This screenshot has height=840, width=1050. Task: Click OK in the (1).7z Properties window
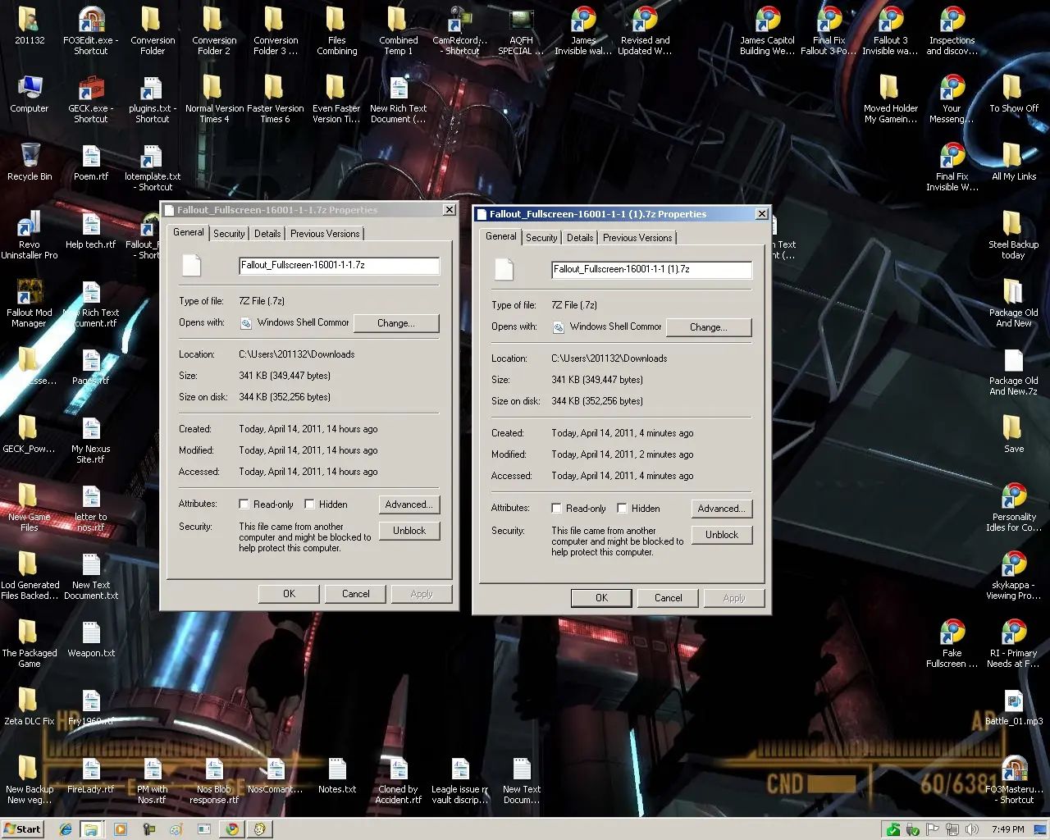[x=601, y=598]
